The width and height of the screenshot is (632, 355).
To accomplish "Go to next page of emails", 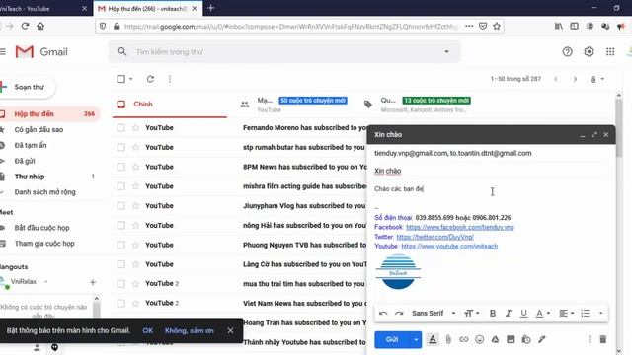I will pyautogui.click(x=575, y=79).
